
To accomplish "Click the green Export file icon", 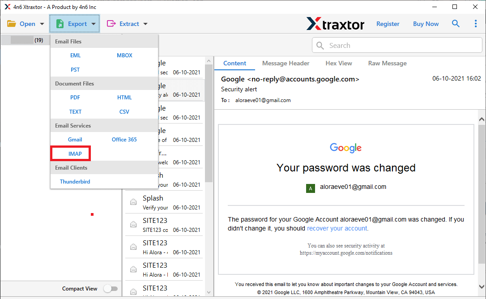I will pyautogui.click(x=60, y=24).
